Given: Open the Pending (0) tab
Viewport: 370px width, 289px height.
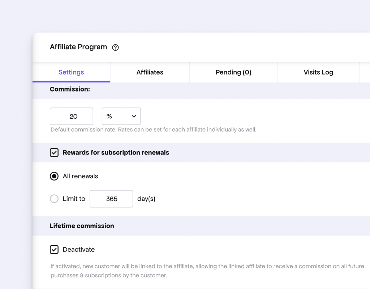Looking at the screenshot, I should (233, 72).
